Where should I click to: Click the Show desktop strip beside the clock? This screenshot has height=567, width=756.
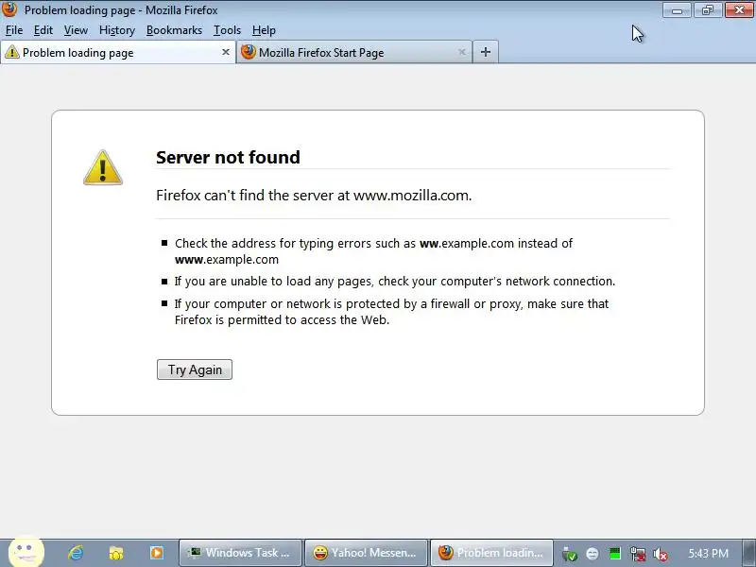point(748,553)
